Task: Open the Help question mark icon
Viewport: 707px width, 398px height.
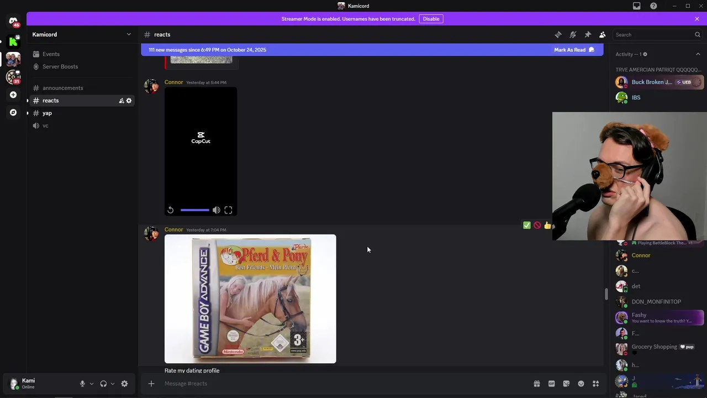Action: click(653, 6)
